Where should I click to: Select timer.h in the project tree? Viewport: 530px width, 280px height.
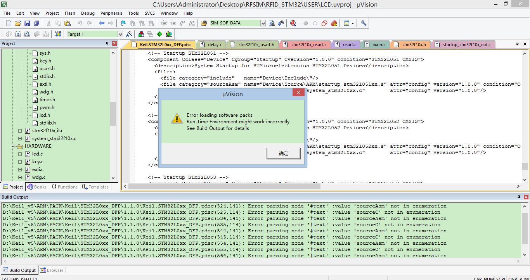coord(47,100)
